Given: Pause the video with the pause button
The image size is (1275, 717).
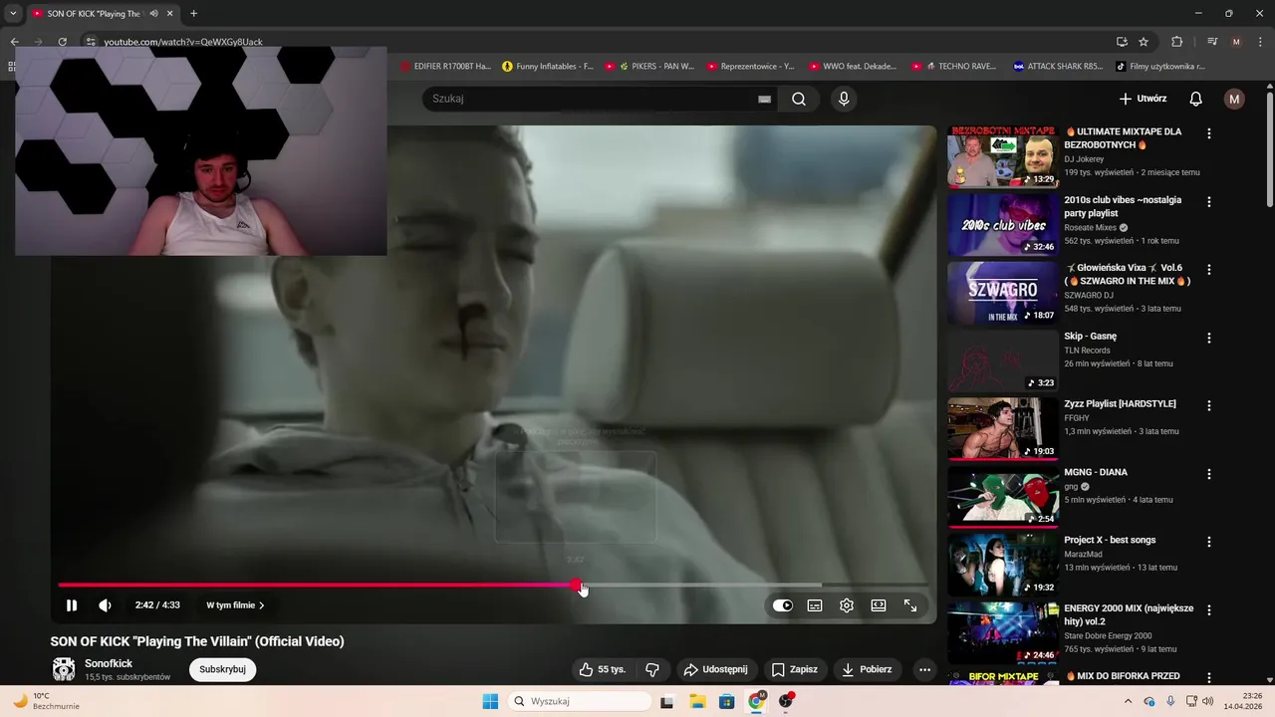Looking at the screenshot, I should pyautogui.click(x=72, y=605).
